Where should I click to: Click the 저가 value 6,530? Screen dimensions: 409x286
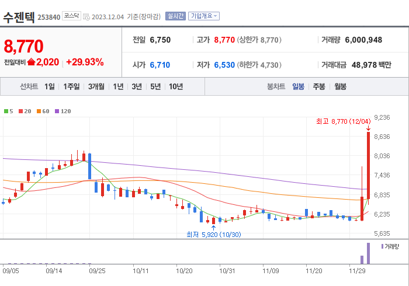coord(224,65)
